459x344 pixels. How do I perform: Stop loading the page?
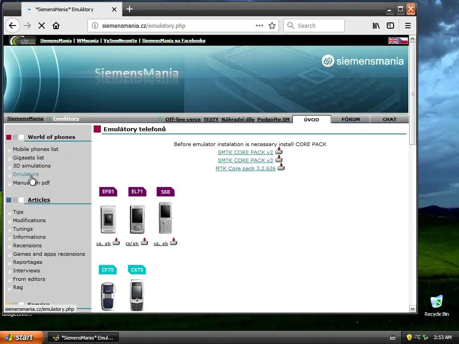(x=42, y=26)
